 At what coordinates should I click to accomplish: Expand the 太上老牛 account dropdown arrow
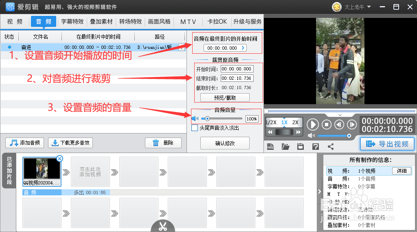point(369,7)
